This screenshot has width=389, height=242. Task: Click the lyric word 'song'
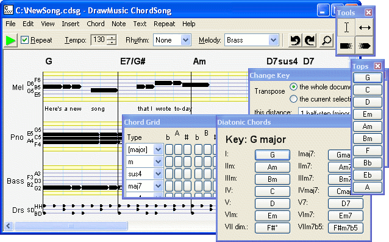pyautogui.click(x=98, y=109)
